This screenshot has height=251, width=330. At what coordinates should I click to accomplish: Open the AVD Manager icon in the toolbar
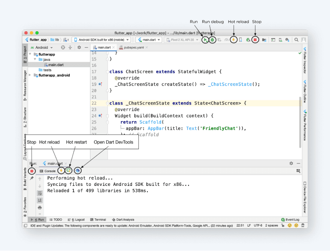point(281,40)
